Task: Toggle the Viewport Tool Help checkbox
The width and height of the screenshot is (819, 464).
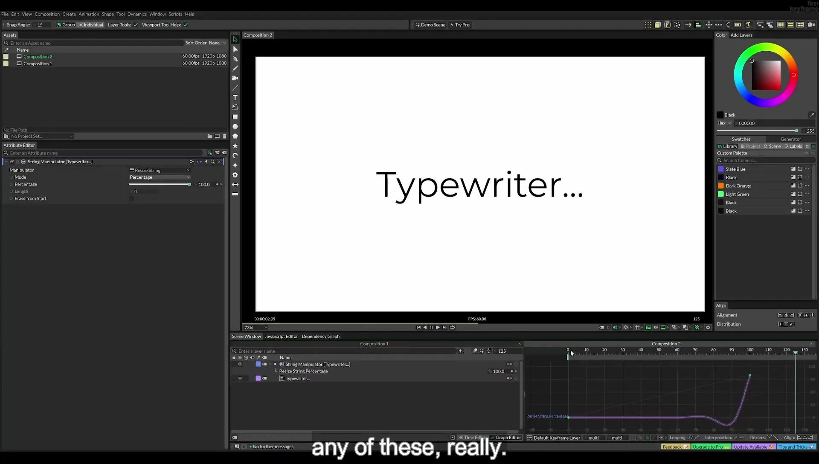Action: click(186, 25)
